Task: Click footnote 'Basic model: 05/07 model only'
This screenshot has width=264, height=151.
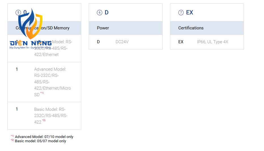Action: (41, 141)
